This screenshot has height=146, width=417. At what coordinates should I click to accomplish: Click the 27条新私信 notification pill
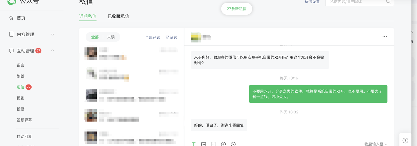[237, 9]
